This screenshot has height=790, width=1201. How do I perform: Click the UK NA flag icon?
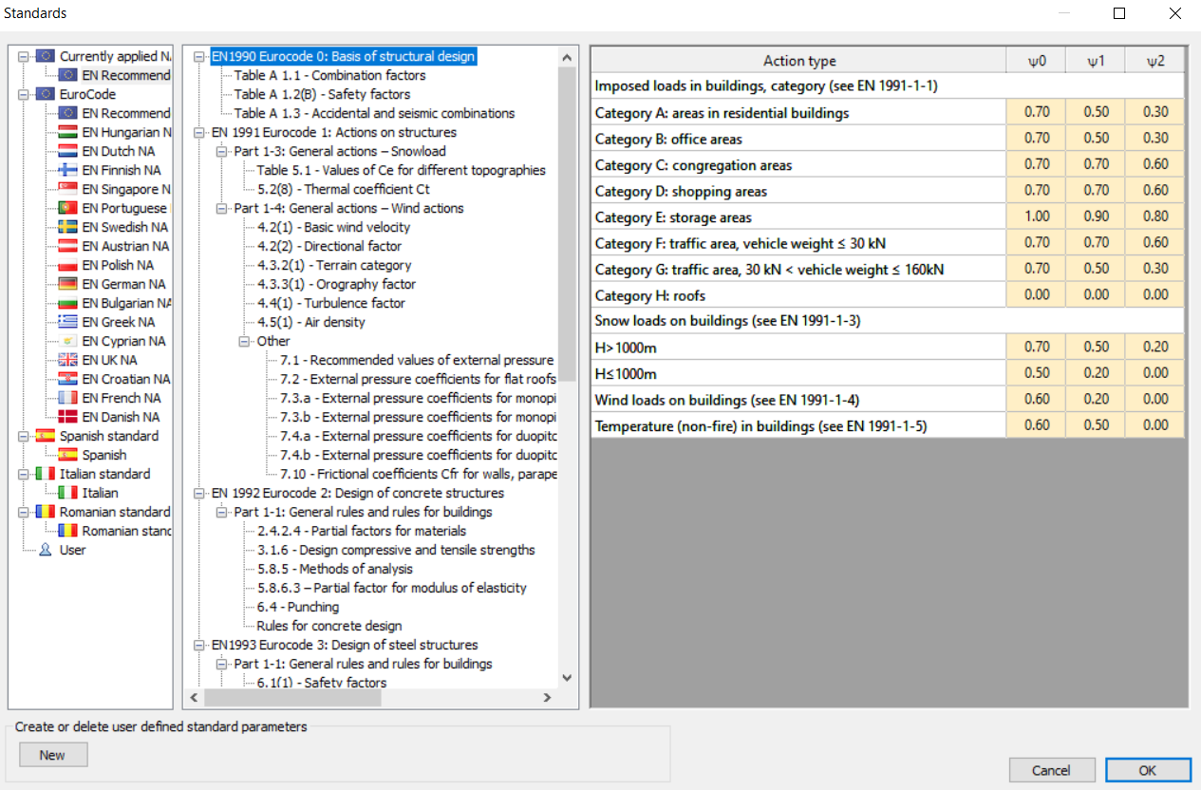(67, 360)
